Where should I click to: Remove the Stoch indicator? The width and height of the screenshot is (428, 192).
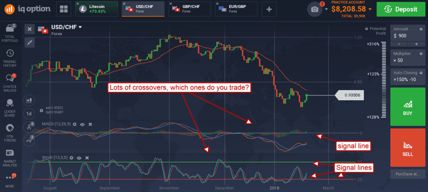pos(87,158)
